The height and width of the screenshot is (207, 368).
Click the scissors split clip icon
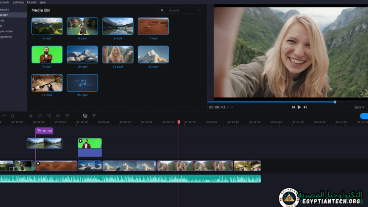click(x=31, y=116)
